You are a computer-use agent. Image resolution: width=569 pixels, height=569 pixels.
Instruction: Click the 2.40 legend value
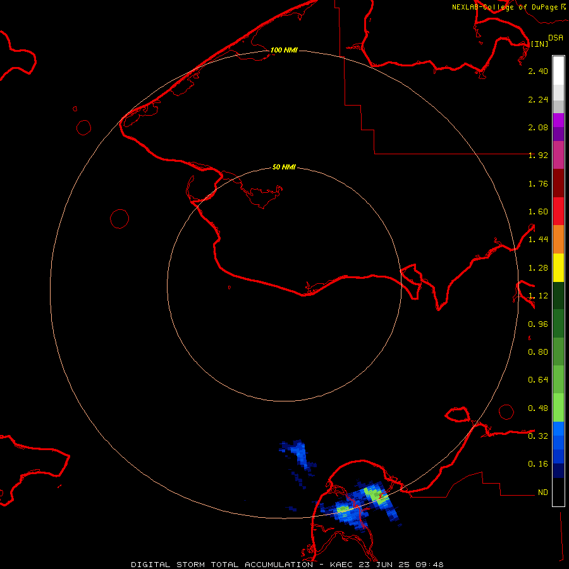[538, 71]
